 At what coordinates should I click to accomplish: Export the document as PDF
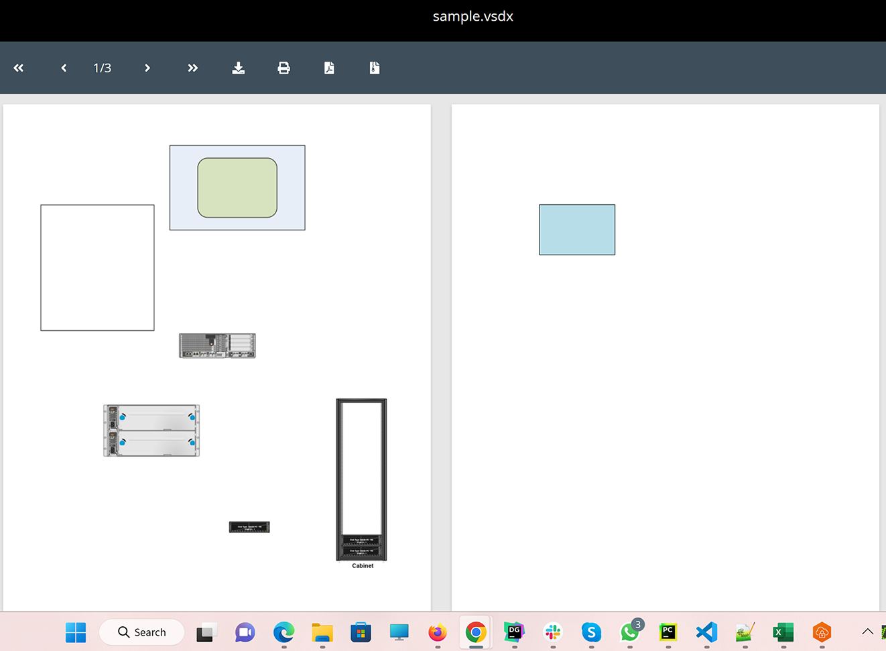(x=329, y=68)
